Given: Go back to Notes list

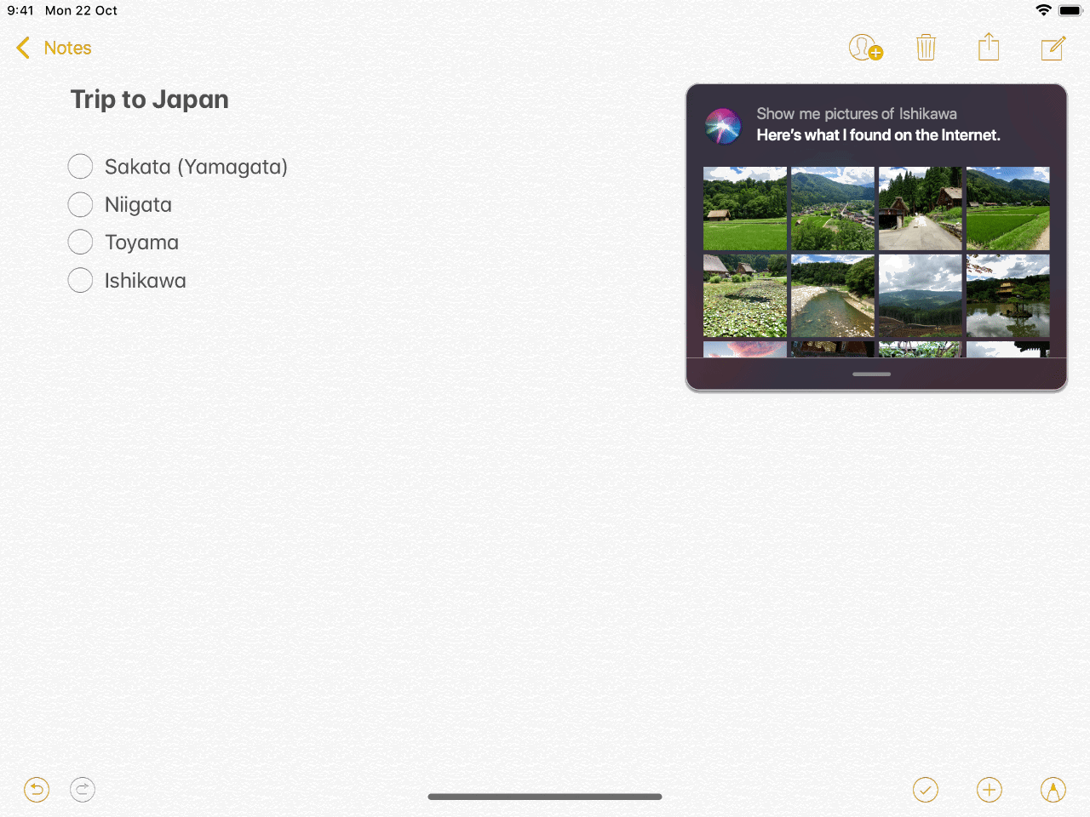Looking at the screenshot, I should pos(54,48).
